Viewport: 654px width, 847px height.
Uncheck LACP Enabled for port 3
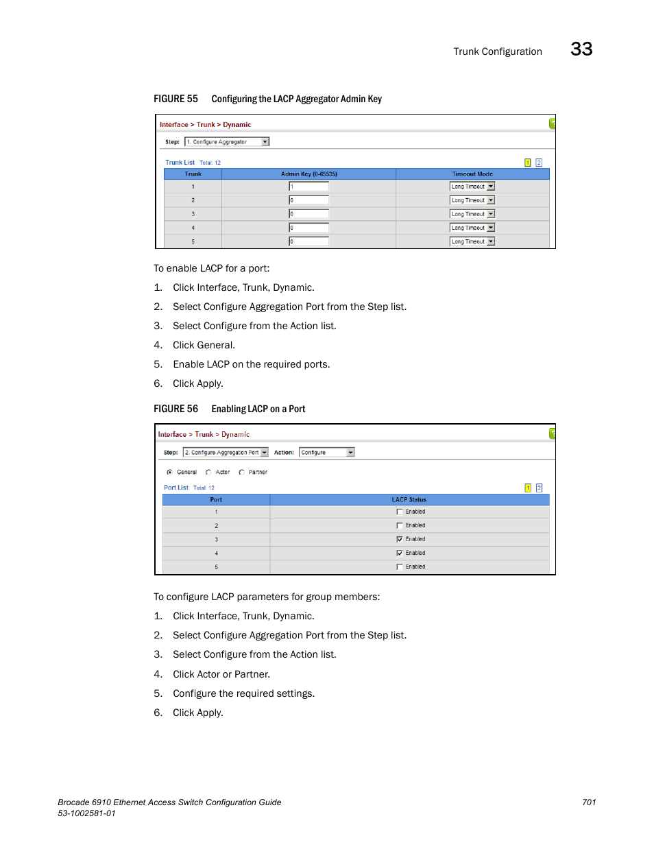tap(400, 539)
